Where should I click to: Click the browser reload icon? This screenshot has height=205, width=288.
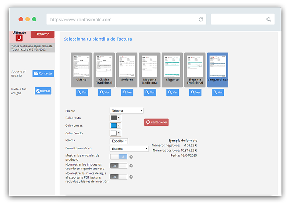[x=200, y=20]
